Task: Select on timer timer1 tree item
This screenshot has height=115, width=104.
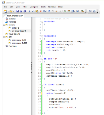Action: coord(19,31)
